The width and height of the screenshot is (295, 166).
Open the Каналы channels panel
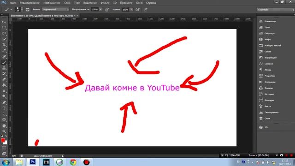click(x=266, y=88)
